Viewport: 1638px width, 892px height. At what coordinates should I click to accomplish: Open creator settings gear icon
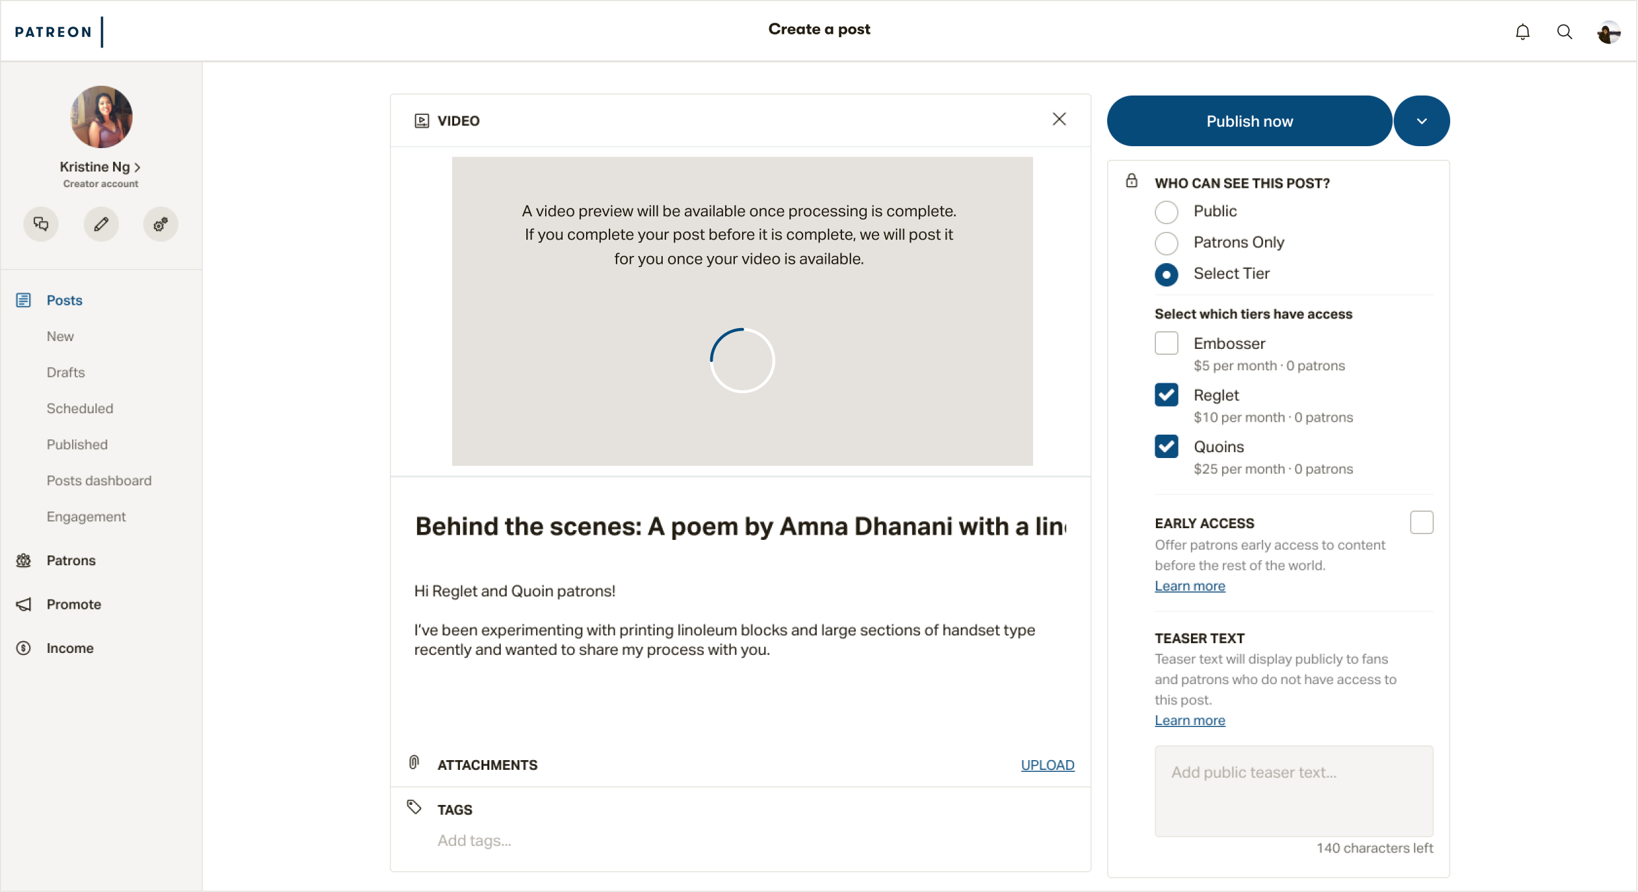pos(160,224)
